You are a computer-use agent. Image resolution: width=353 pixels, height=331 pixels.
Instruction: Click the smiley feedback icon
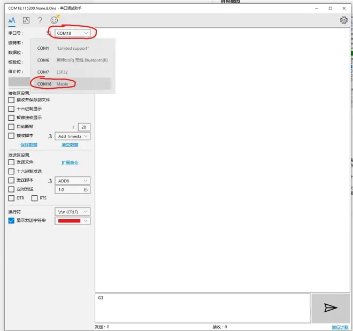tap(54, 20)
